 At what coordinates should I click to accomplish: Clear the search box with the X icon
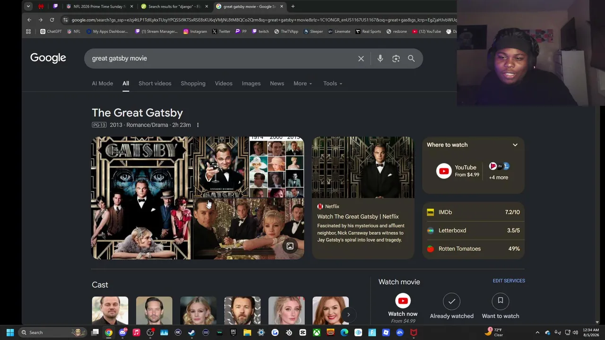pyautogui.click(x=361, y=59)
